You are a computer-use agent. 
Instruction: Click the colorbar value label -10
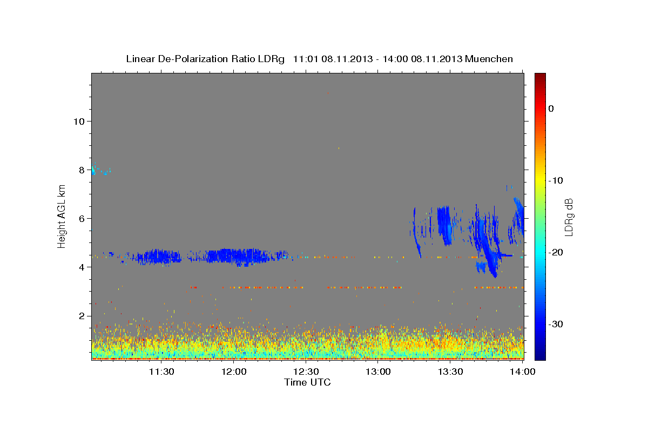click(x=557, y=180)
